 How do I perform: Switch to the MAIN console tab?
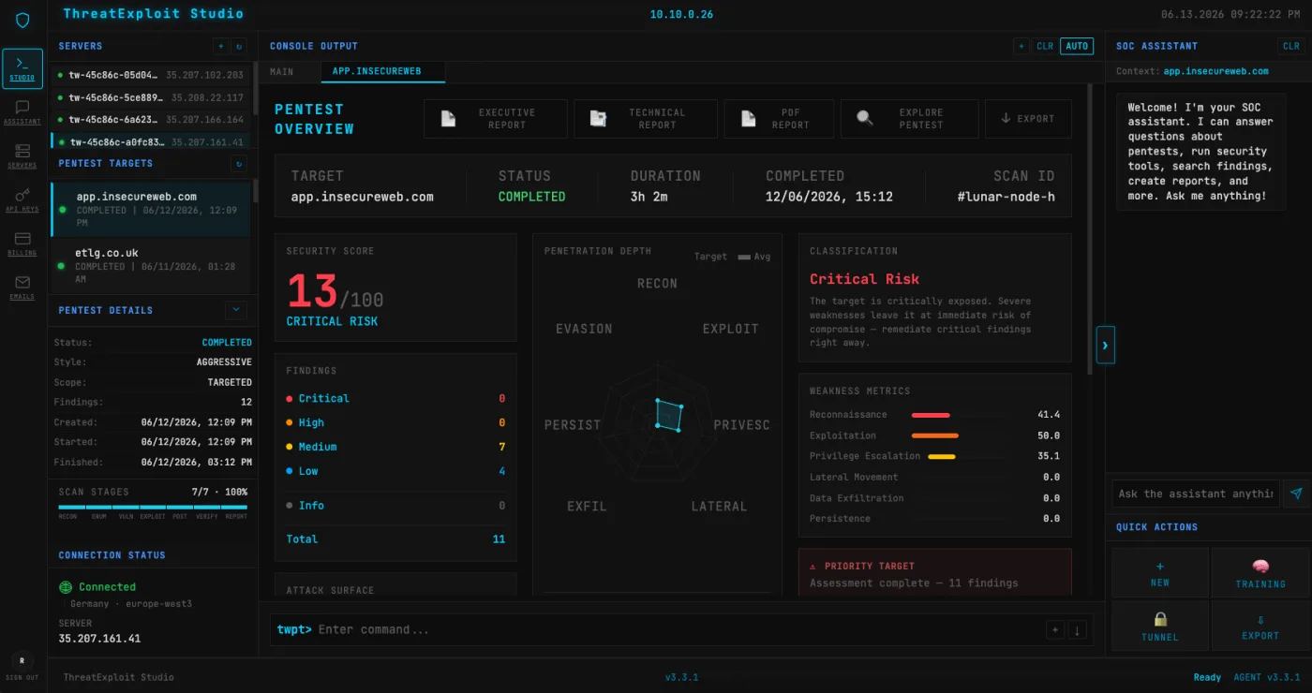pos(281,71)
